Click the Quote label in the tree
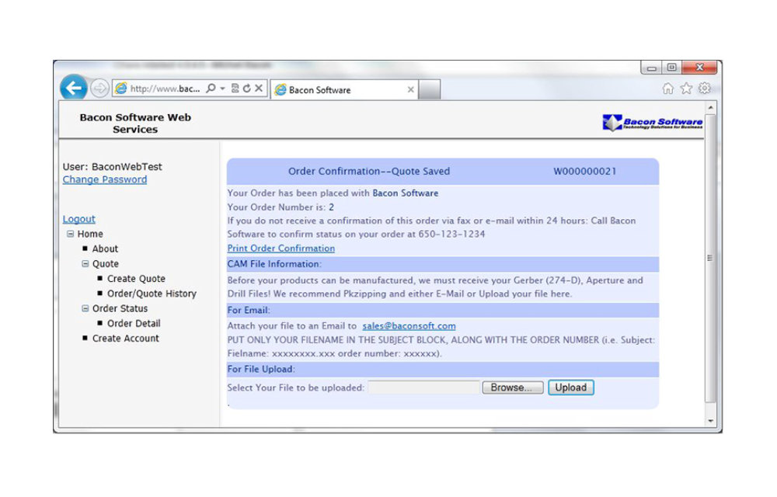The width and height of the screenshot is (777, 497). tap(106, 264)
